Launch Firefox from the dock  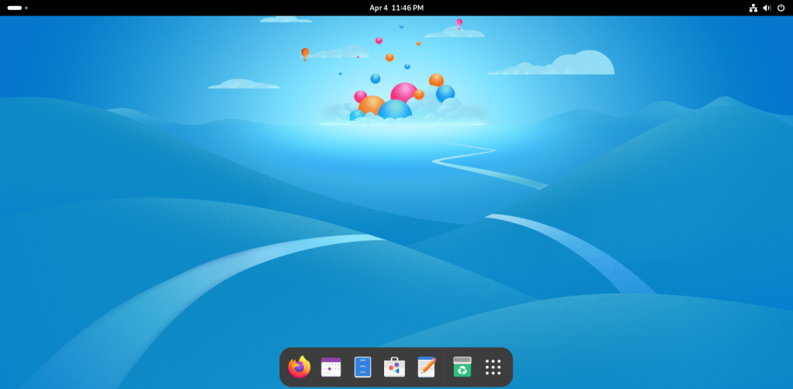(299, 367)
